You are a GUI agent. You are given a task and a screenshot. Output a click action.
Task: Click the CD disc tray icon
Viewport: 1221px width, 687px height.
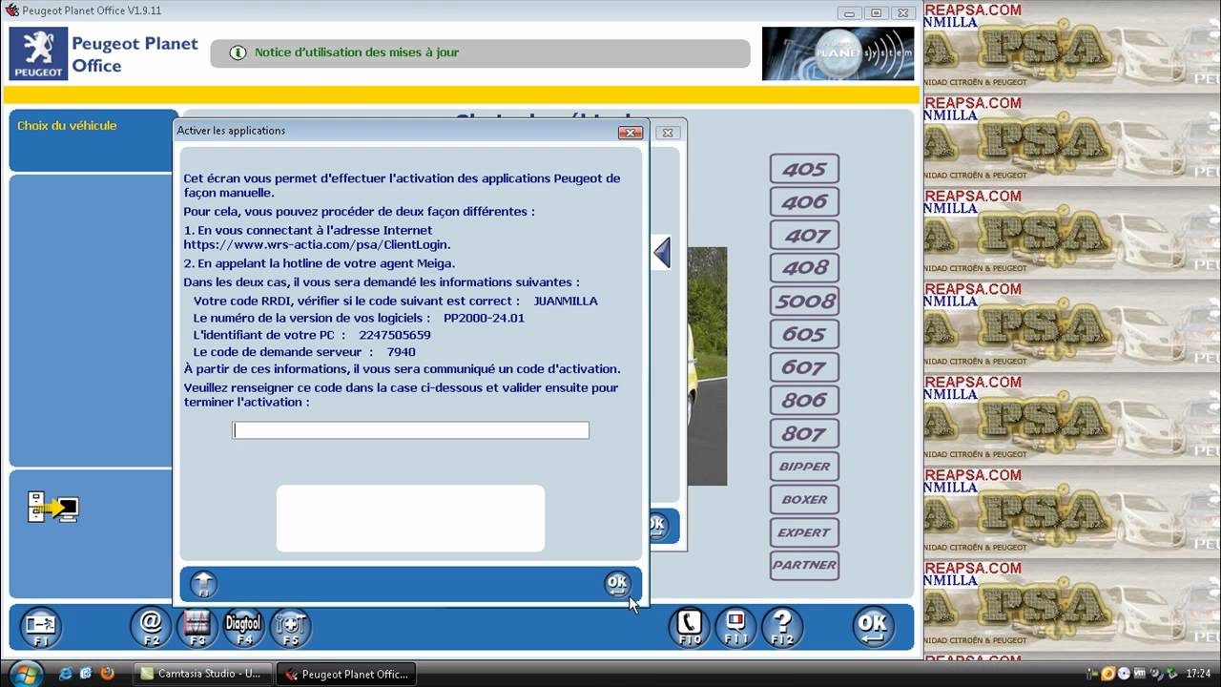1125,674
